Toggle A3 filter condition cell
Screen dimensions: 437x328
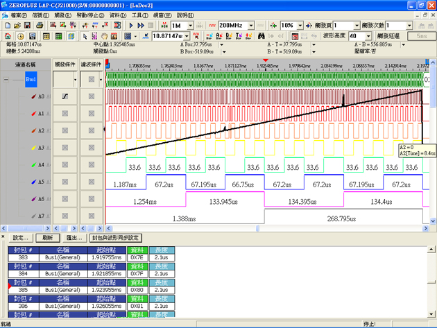[x=92, y=148]
